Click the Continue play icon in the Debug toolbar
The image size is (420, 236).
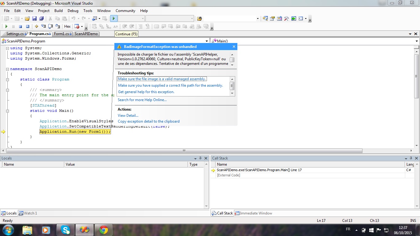coord(6,26)
